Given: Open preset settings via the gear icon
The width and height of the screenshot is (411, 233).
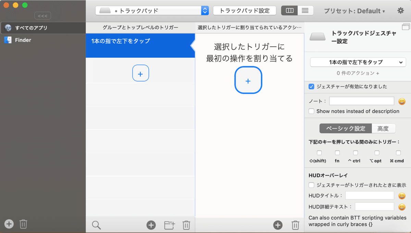Looking at the screenshot, I should tap(400, 10).
